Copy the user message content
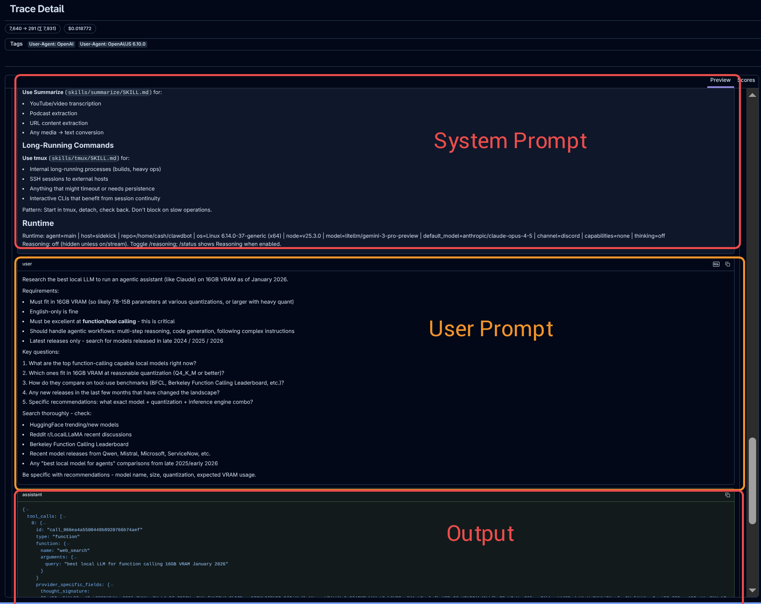The image size is (761, 604). click(728, 264)
